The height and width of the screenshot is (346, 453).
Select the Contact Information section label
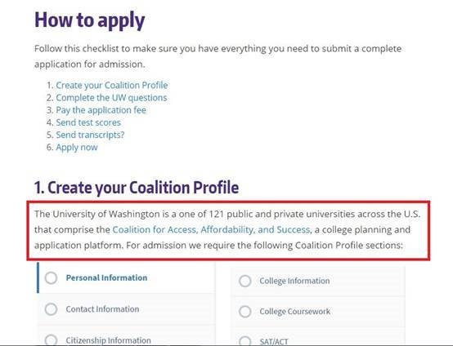pos(102,309)
